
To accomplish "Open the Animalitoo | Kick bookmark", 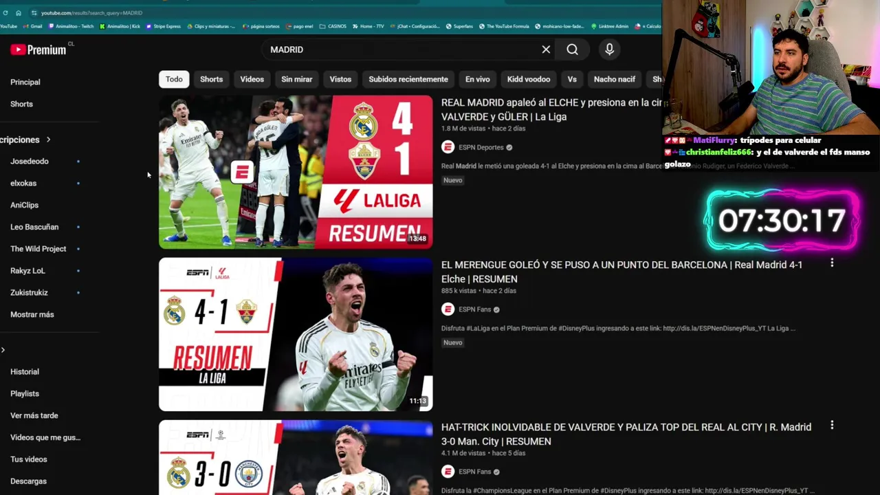I will (120, 26).
